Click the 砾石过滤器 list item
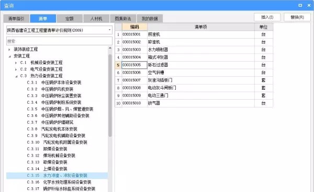 tap(201, 65)
